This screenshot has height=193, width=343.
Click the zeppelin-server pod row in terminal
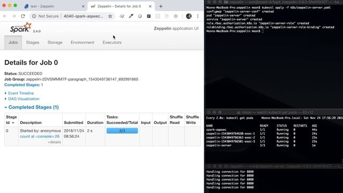click(x=262, y=145)
